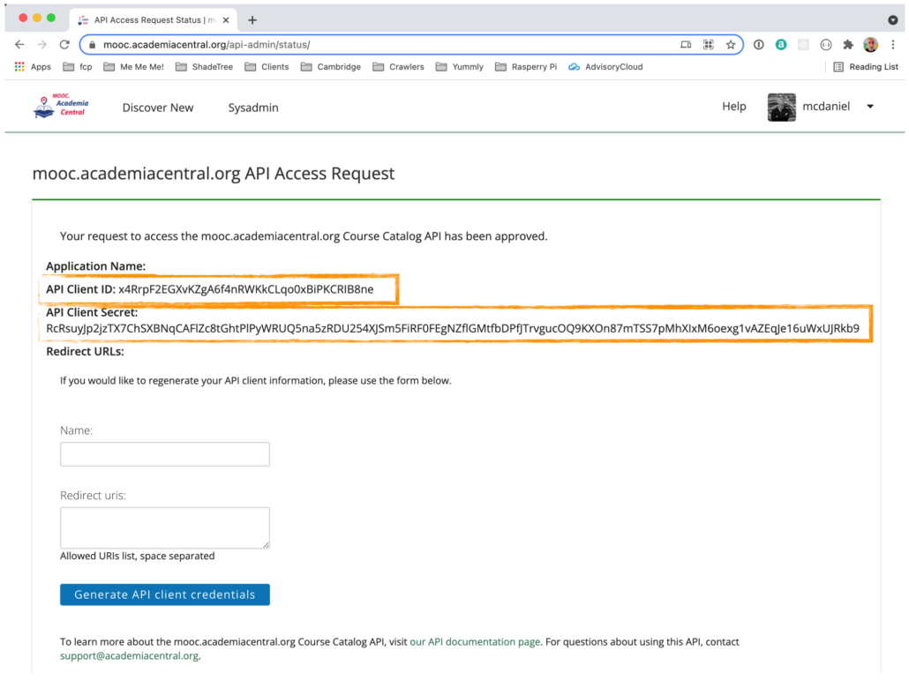The image size is (909, 695).
Task: Reload the page with refresh icon
Action: tap(64, 45)
